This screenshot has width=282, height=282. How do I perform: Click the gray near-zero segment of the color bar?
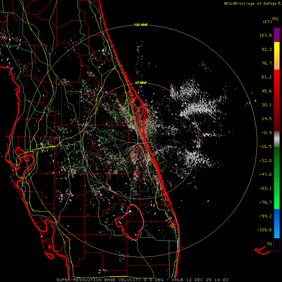tap(277, 139)
